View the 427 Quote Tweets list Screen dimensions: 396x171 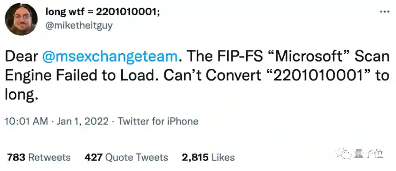click(126, 157)
